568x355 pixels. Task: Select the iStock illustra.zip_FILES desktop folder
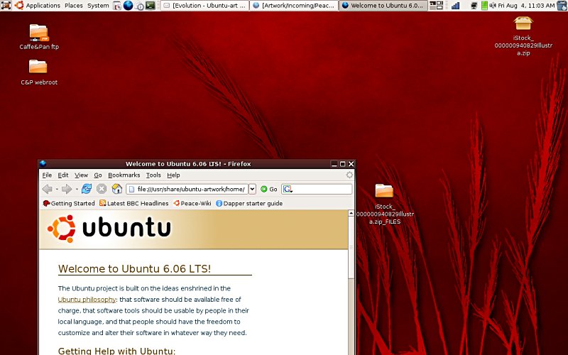385,204
